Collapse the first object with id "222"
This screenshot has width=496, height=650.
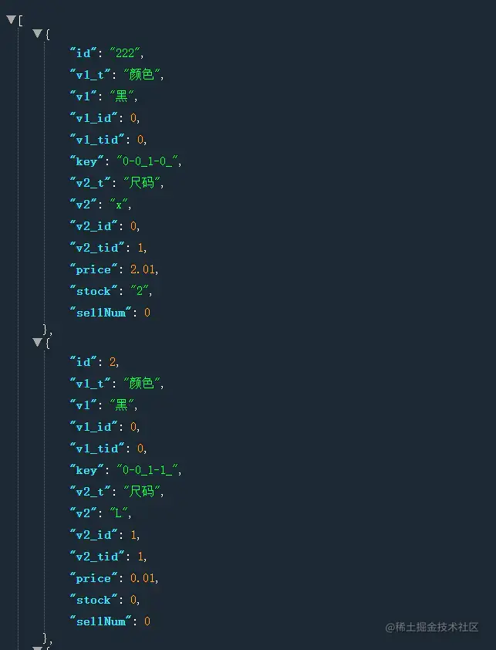pos(37,34)
